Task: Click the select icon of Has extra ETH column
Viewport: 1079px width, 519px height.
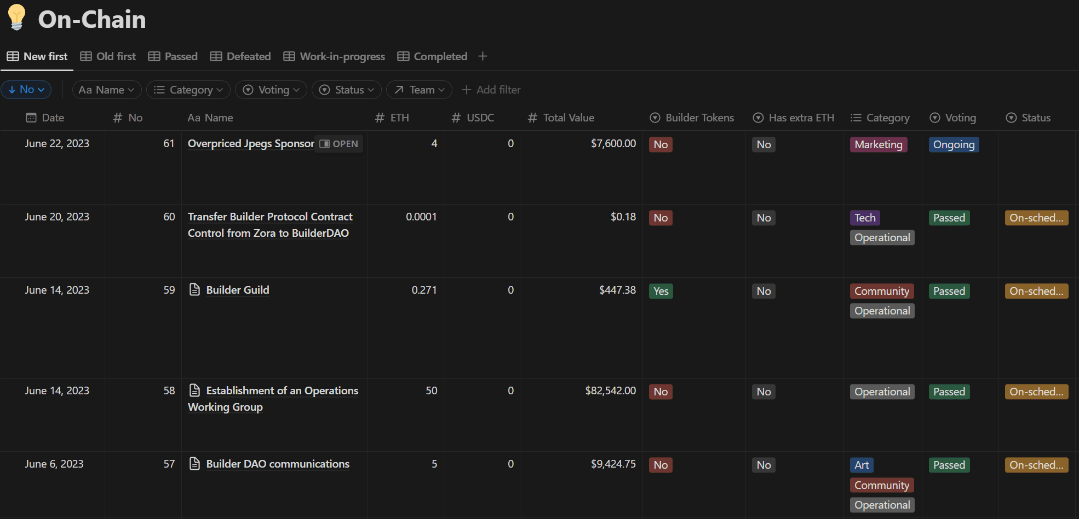Action: [x=758, y=118]
